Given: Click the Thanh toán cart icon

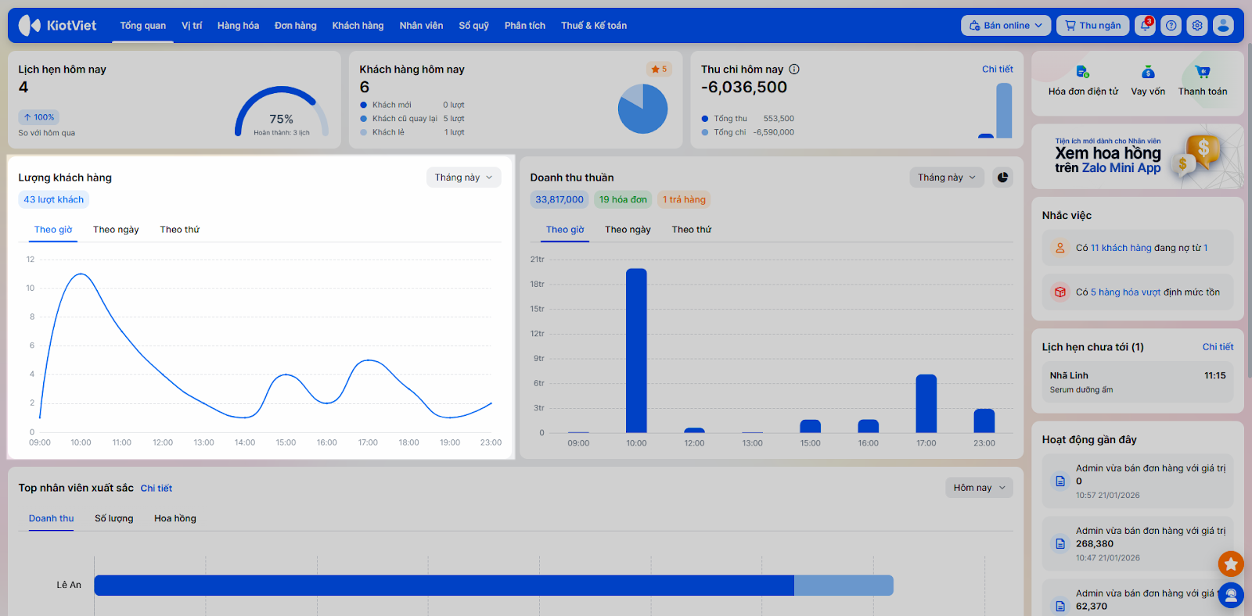Looking at the screenshot, I should coord(1203,73).
